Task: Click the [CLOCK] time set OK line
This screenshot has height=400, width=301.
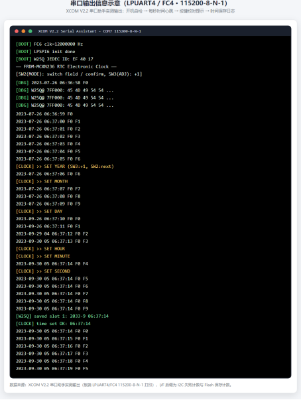Action: 53,324
